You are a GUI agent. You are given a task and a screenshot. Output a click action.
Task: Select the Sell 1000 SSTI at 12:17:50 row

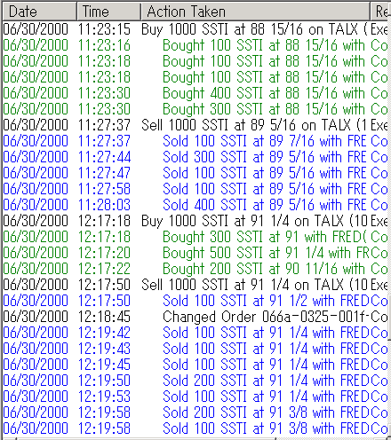[195, 285]
